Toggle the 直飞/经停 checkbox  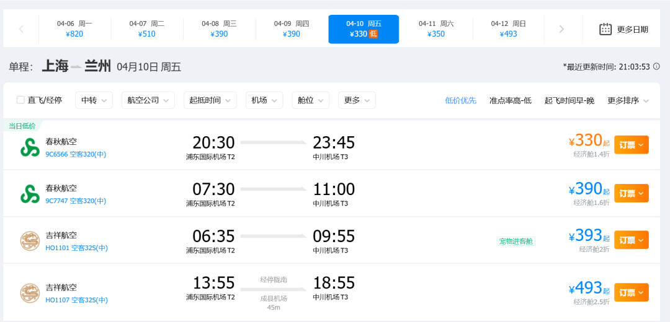(x=21, y=100)
